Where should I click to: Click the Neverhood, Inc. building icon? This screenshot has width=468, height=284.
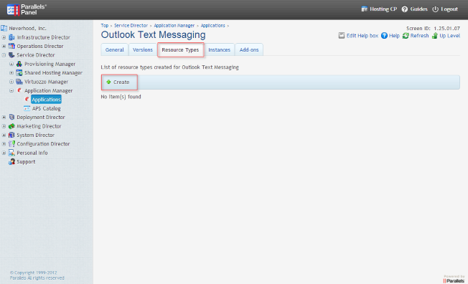tap(4, 29)
